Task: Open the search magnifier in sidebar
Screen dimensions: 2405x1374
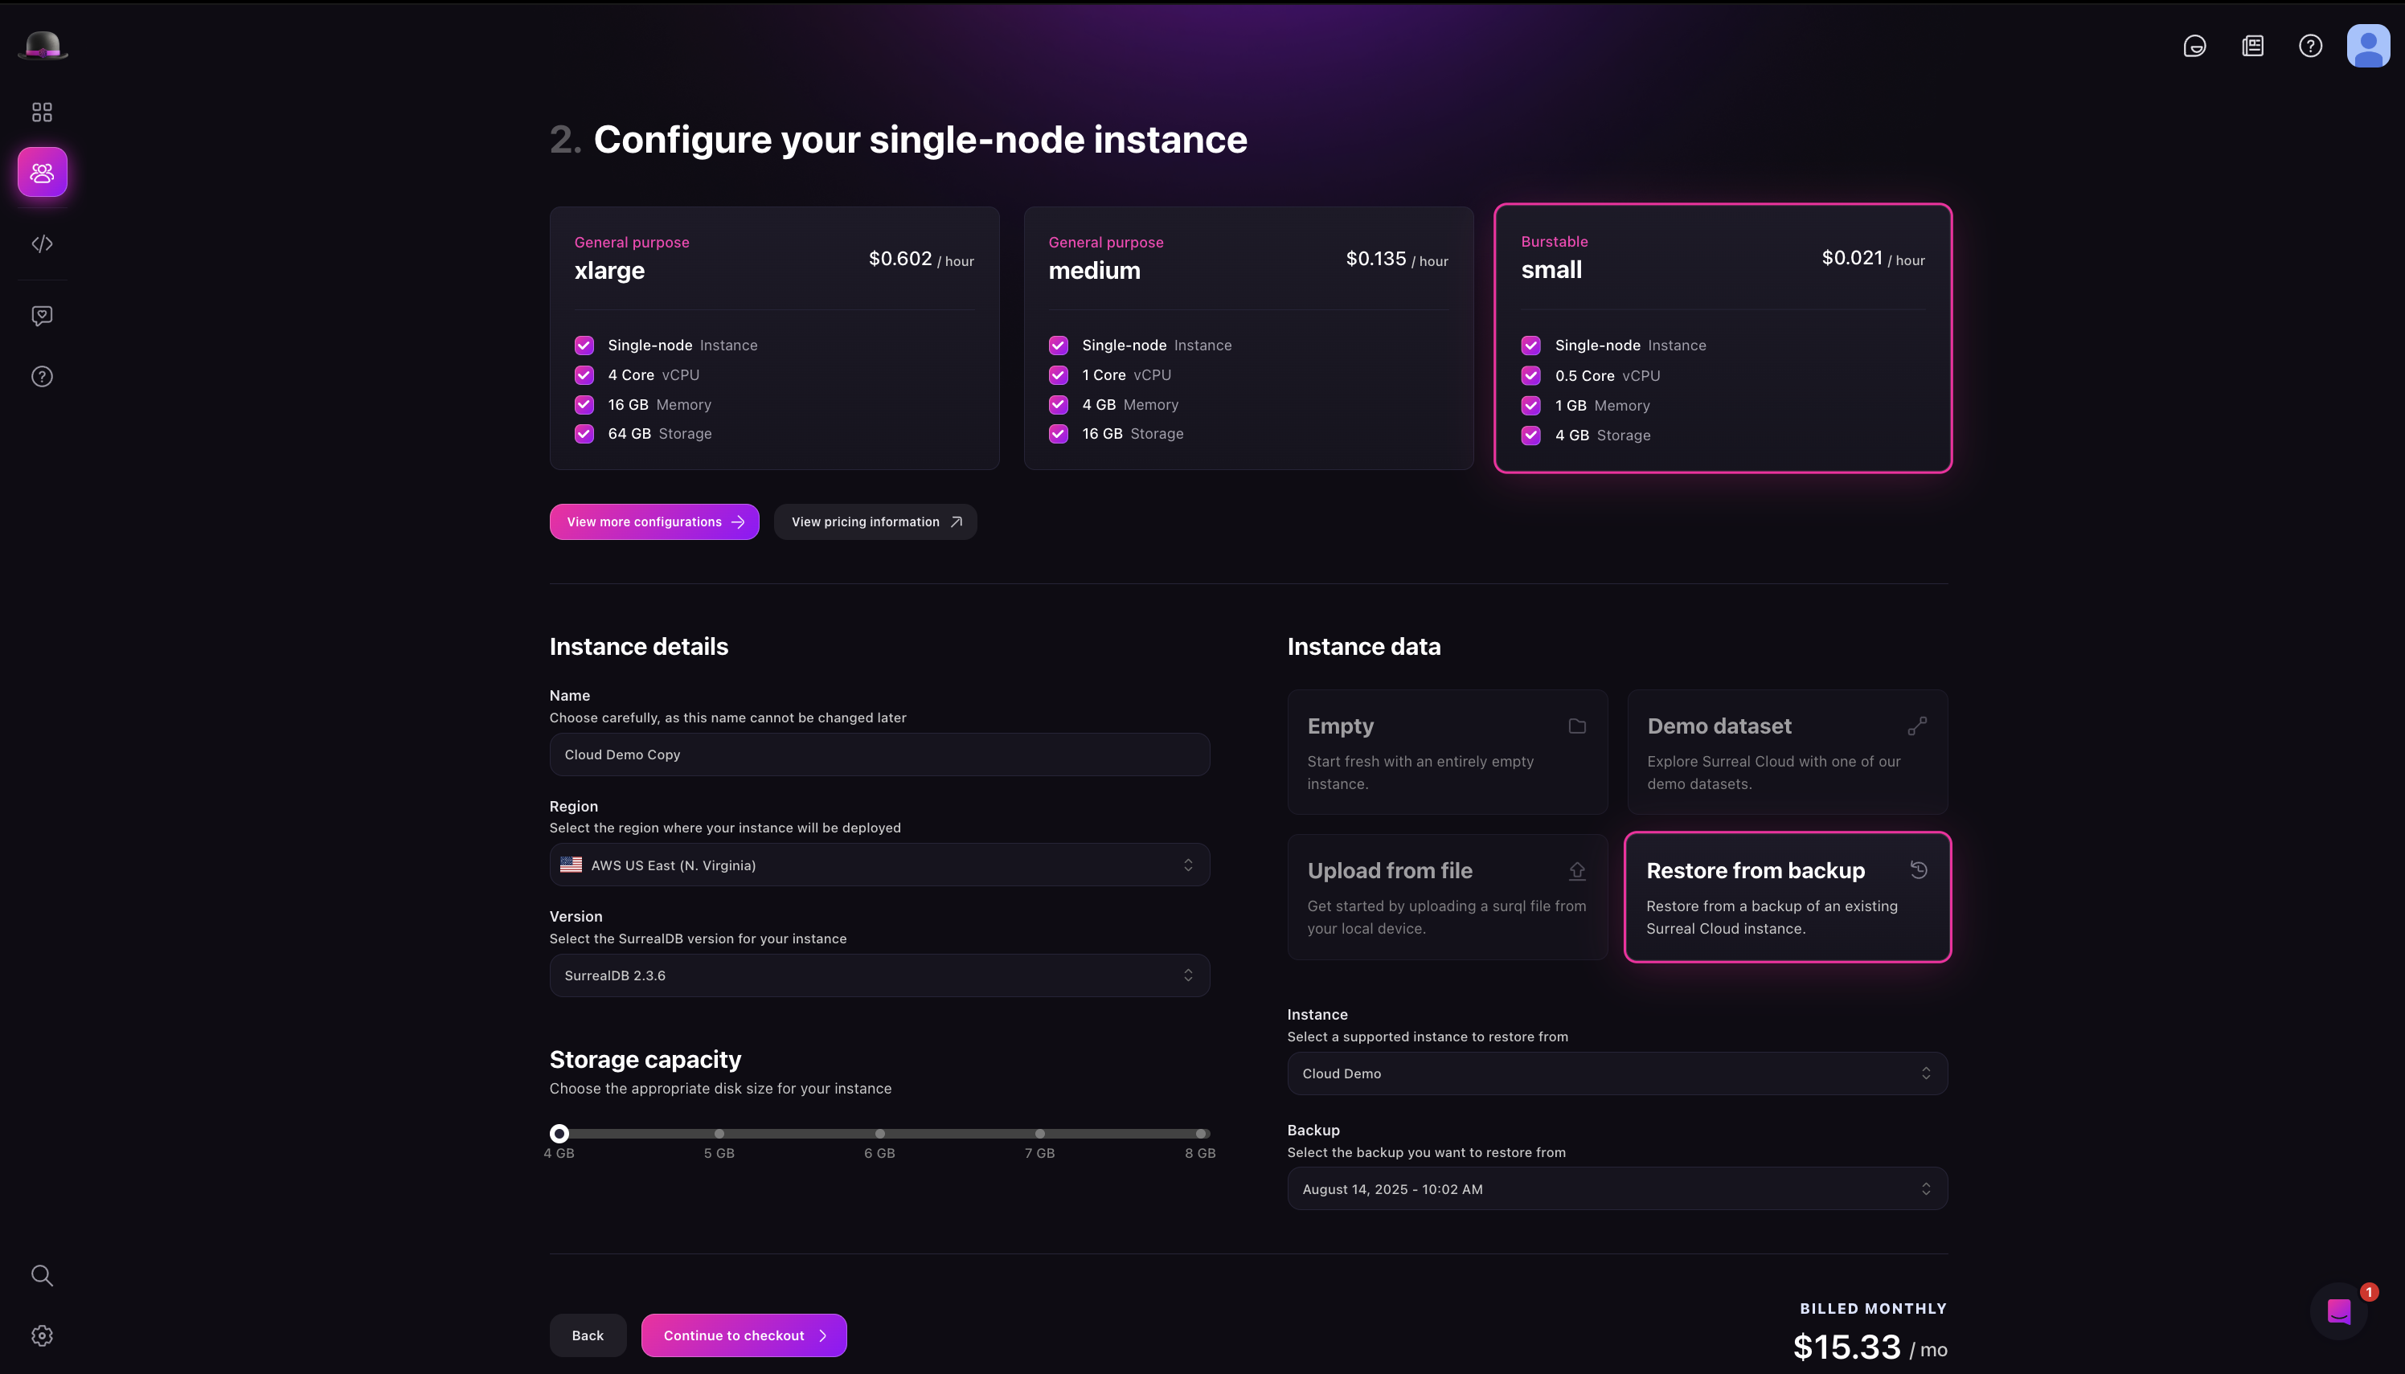Action: pos(42,1275)
